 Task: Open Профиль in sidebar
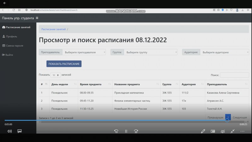[x=10, y=36]
